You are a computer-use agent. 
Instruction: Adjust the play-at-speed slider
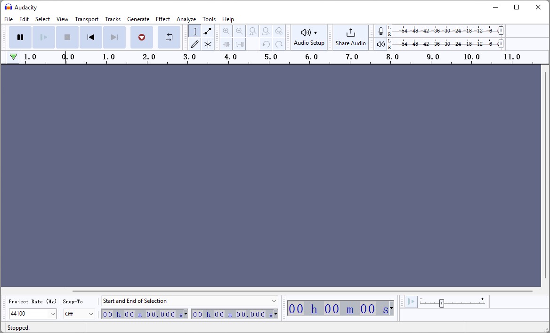(442, 303)
